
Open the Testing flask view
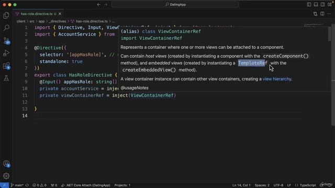point(6,78)
